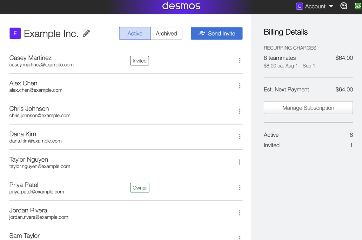
Task: Click the Invited count row in billing
Action: click(x=308, y=145)
